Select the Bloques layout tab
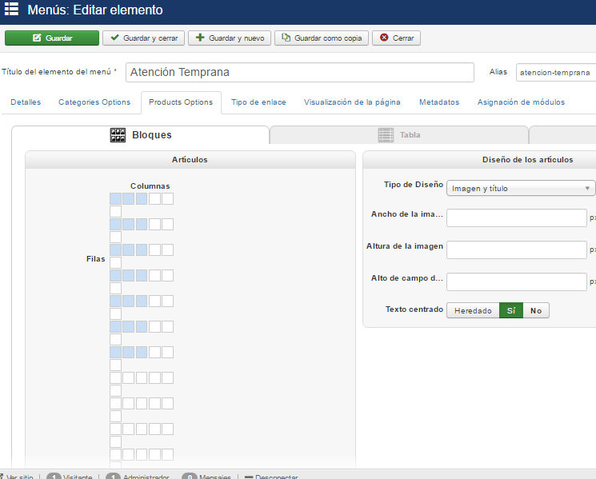596x479 pixels. (x=141, y=135)
